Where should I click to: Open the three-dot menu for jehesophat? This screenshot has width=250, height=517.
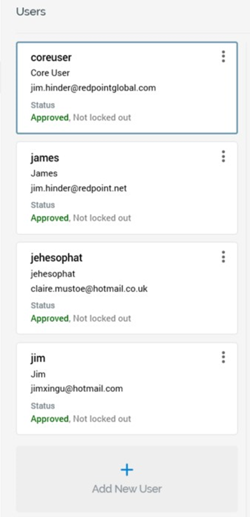coord(223,256)
